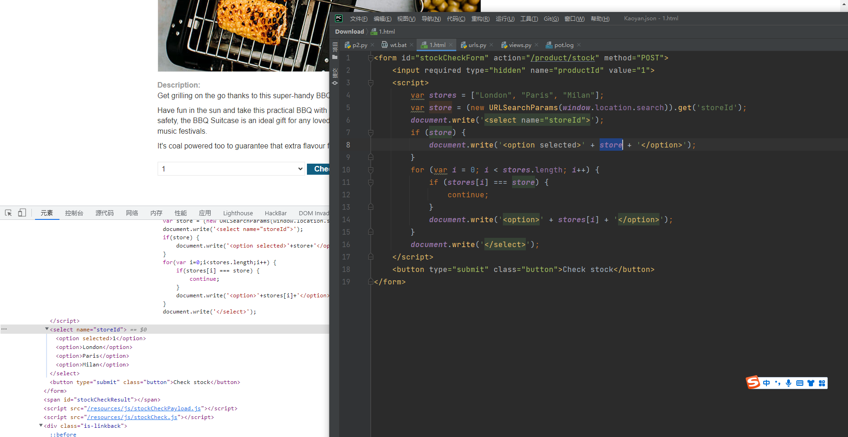
Task: Open the Sogou virtual keyboard icon
Action: [800, 383]
